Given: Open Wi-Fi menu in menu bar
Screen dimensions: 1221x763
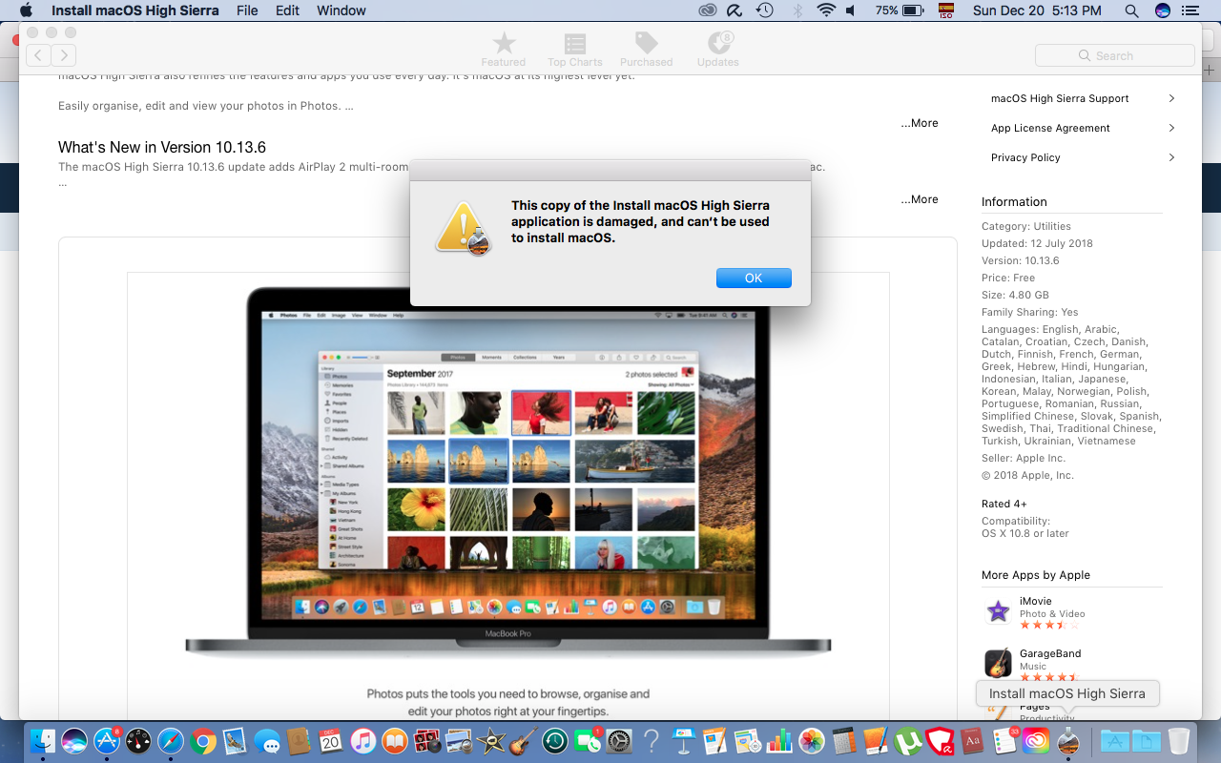Looking at the screenshot, I should [x=826, y=10].
